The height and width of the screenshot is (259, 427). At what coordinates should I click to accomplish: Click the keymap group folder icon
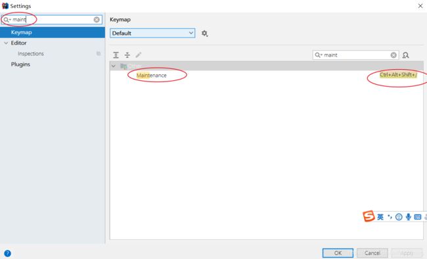(x=124, y=66)
